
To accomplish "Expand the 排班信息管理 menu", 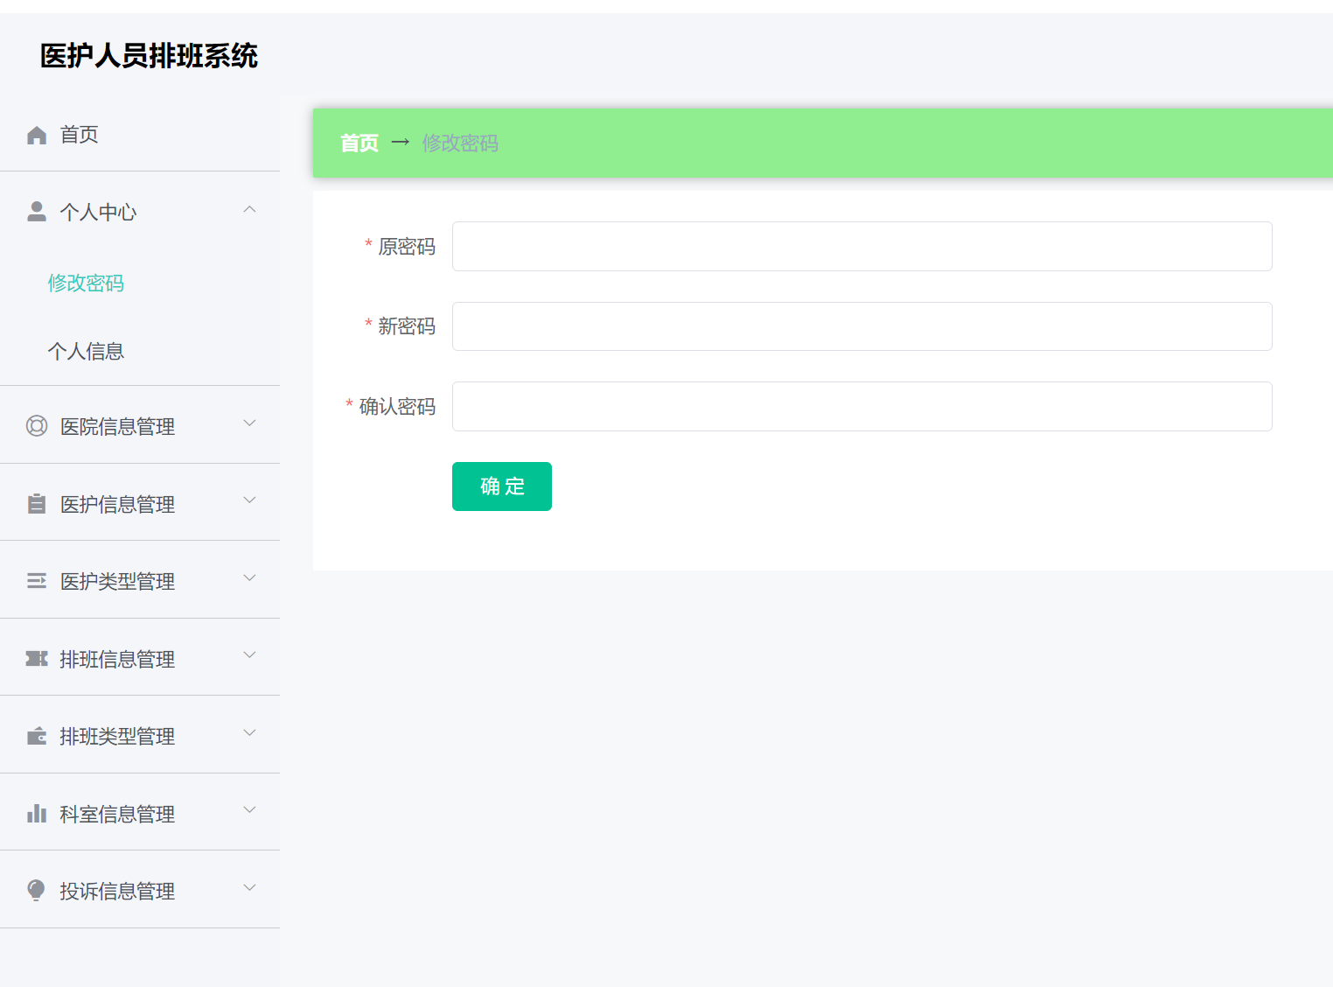I will (249, 655).
